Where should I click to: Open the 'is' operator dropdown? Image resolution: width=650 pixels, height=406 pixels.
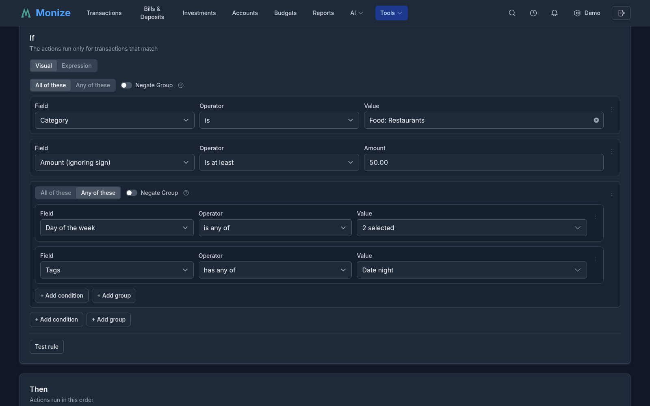pyautogui.click(x=279, y=120)
